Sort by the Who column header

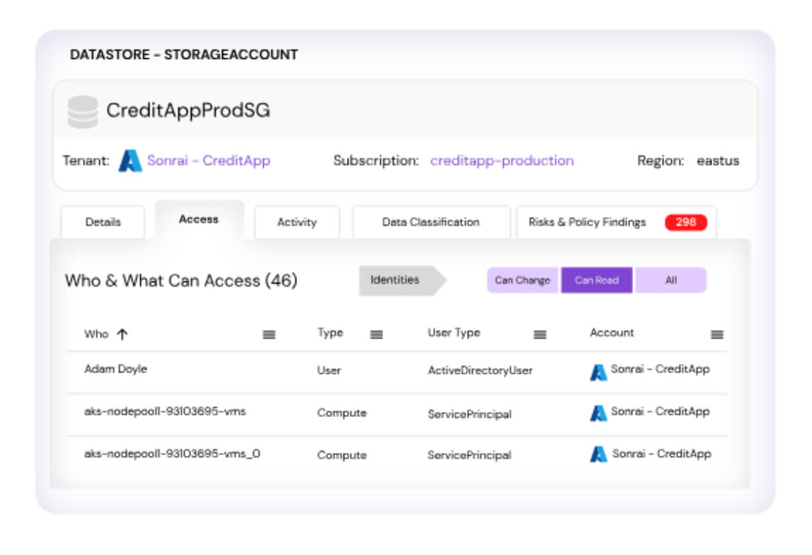pyautogui.click(x=96, y=334)
